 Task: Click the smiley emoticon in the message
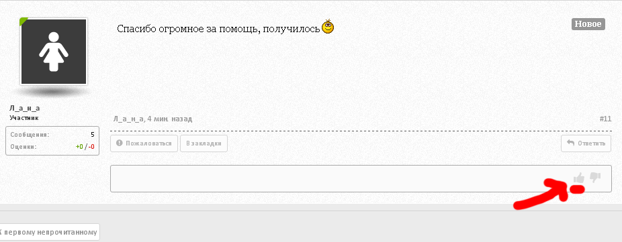[328, 27]
